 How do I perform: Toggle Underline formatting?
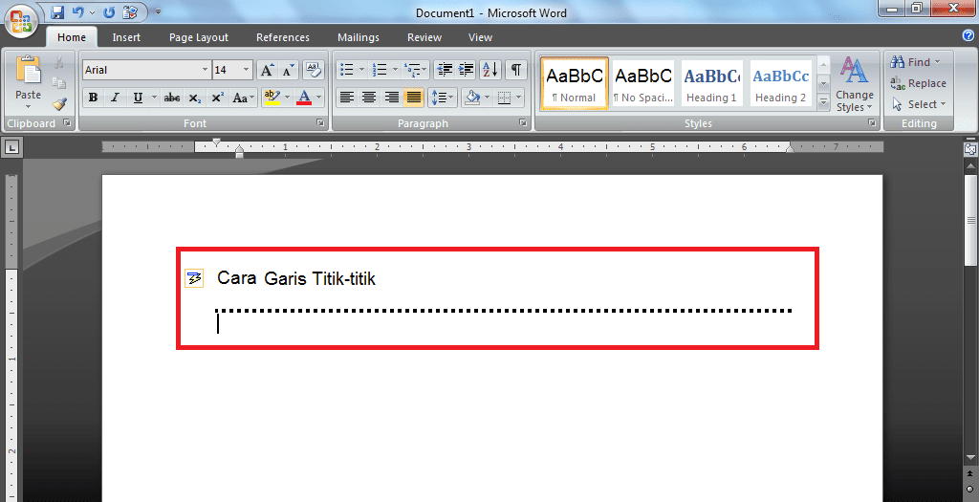click(138, 98)
